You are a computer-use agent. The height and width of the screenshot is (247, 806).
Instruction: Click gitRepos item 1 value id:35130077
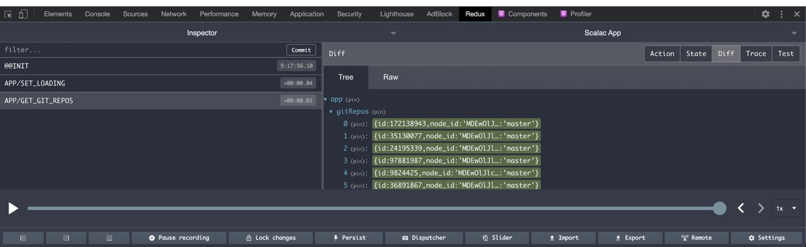coord(457,136)
